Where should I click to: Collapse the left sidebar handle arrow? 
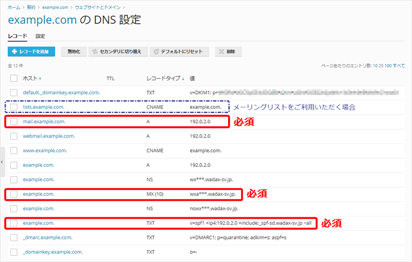[2, 162]
